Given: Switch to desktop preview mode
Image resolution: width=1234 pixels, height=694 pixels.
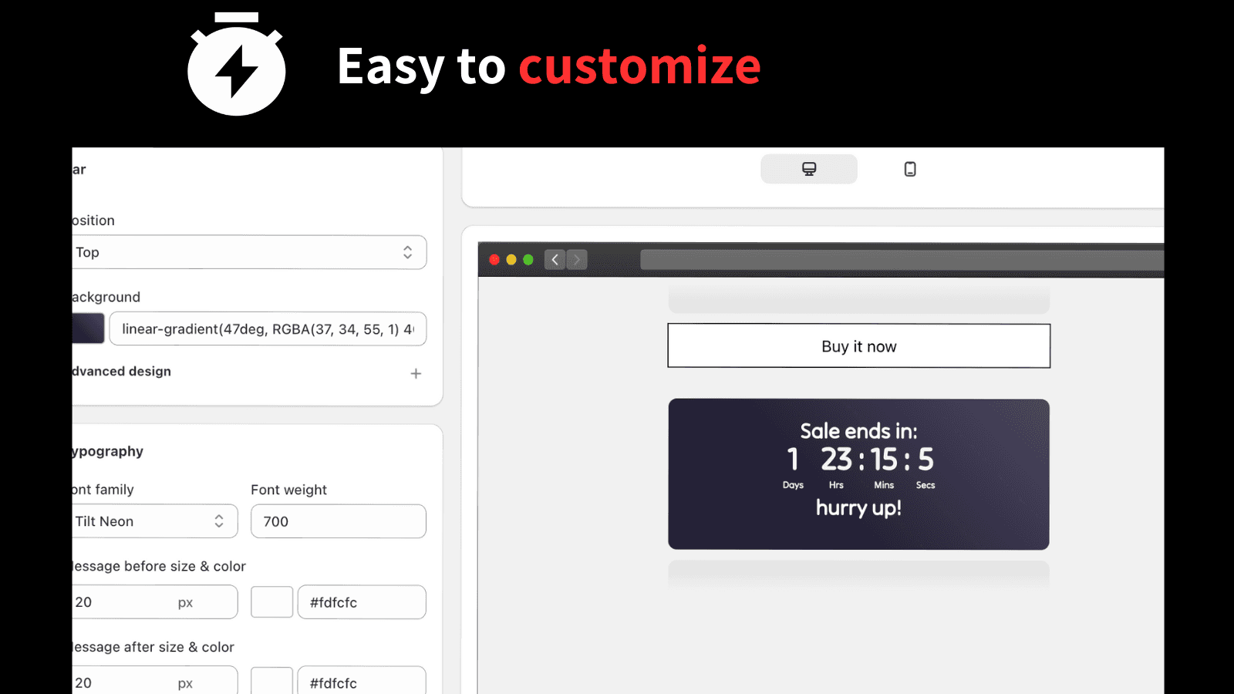Looking at the screenshot, I should click(x=808, y=169).
